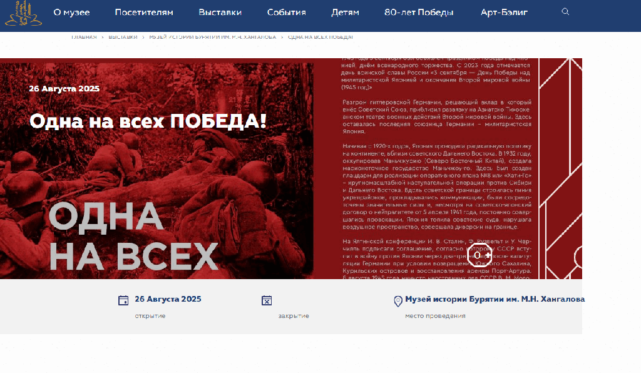Open the «Посетителям» menu item

(144, 13)
